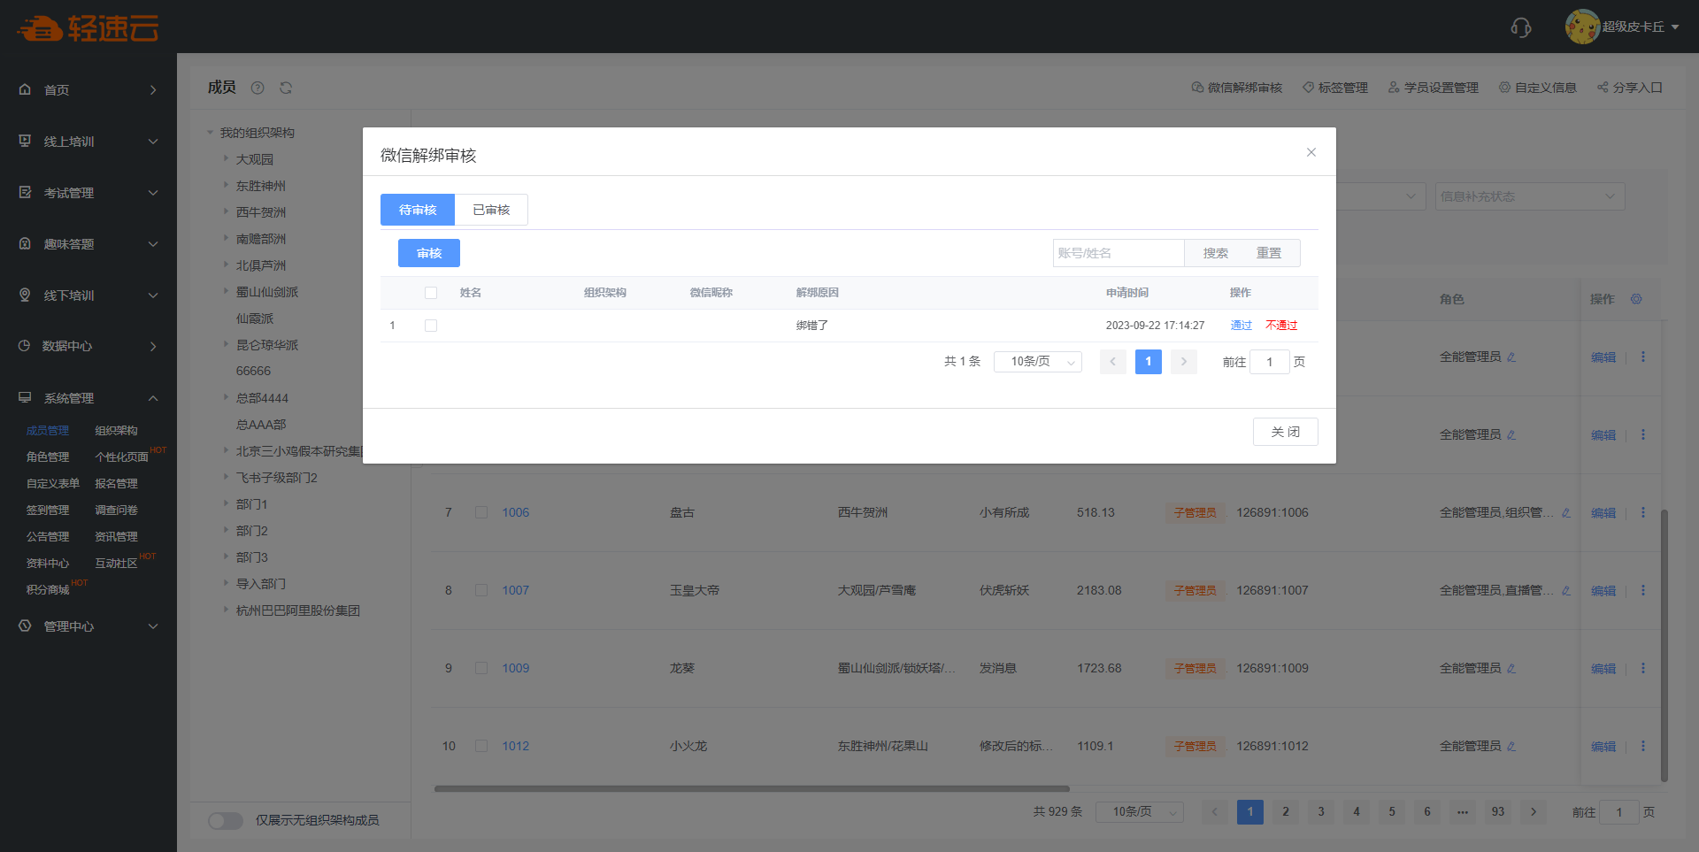Click the blue 审核 button
Screen dimensions: 1699x852
(429, 253)
